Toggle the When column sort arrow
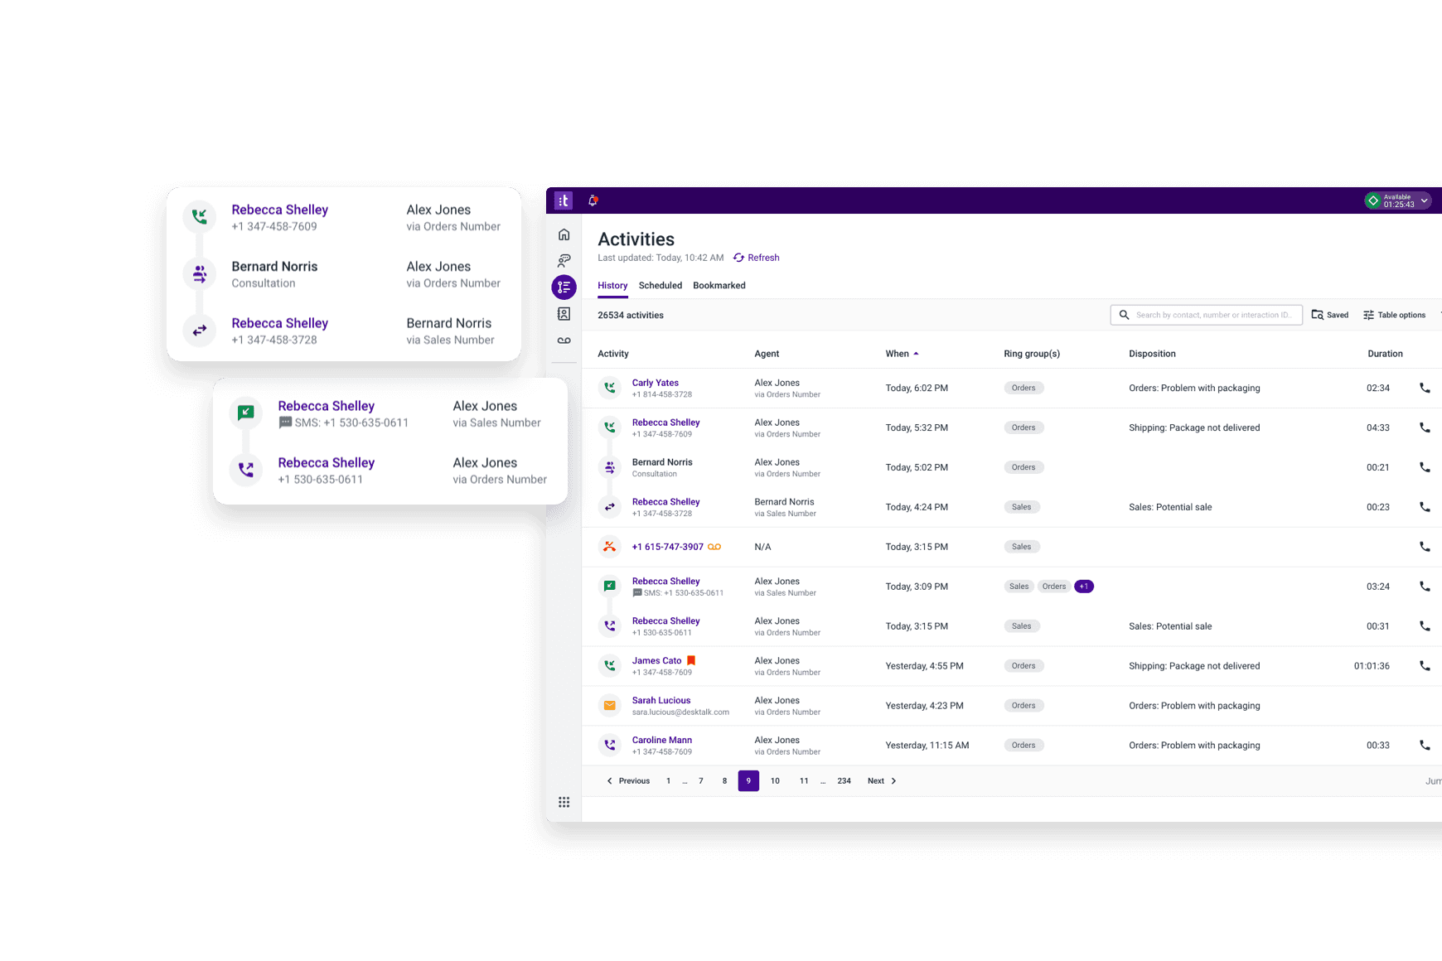1442x961 pixels. coord(916,353)
